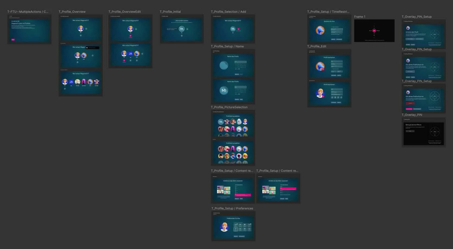453x249 pixels.
Task: Click the boy avatar in the second Profil bearbeiten screen
Action: [x=320, y=93]
